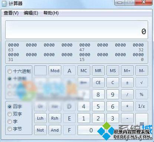
Task: Click the hex digit D button
Action: tap(69, 106)
